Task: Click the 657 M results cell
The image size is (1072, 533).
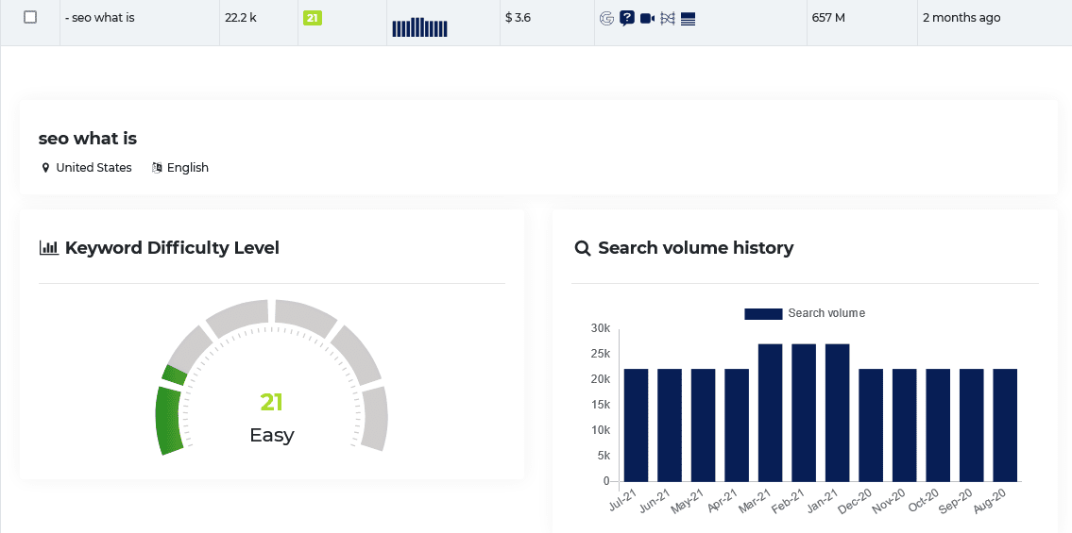Action: [x=828, y=18]
